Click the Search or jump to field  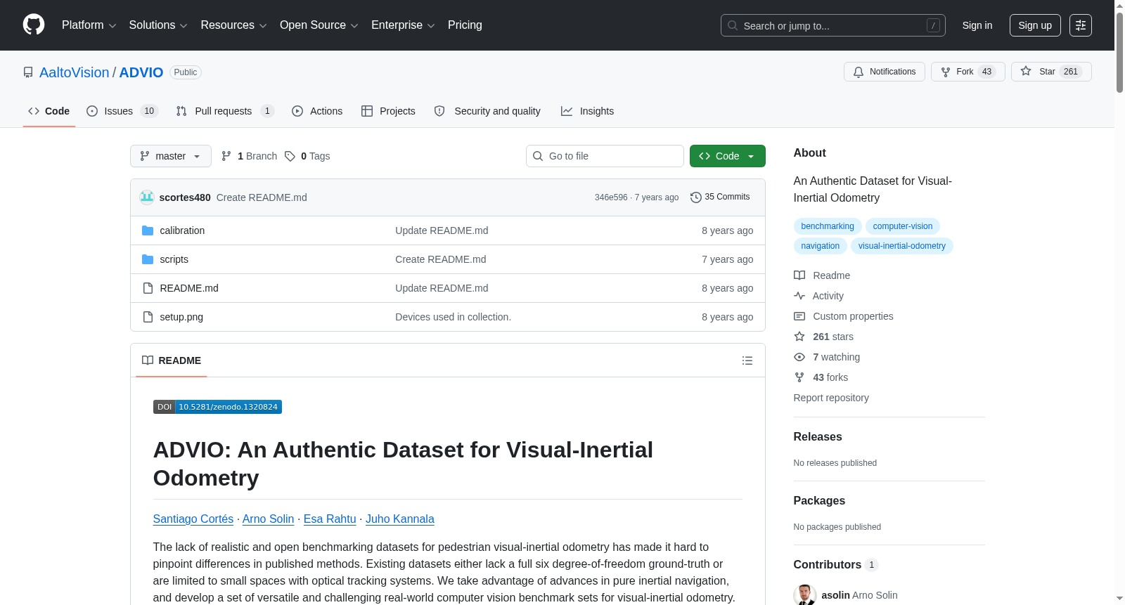click(833, 25)
